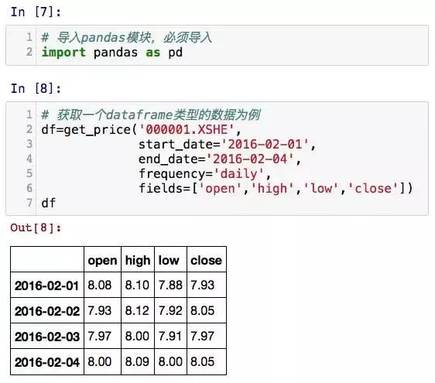Select the high column header
Image resolution: width=435 pixels, height=383 pixels.
pos(138,259)
